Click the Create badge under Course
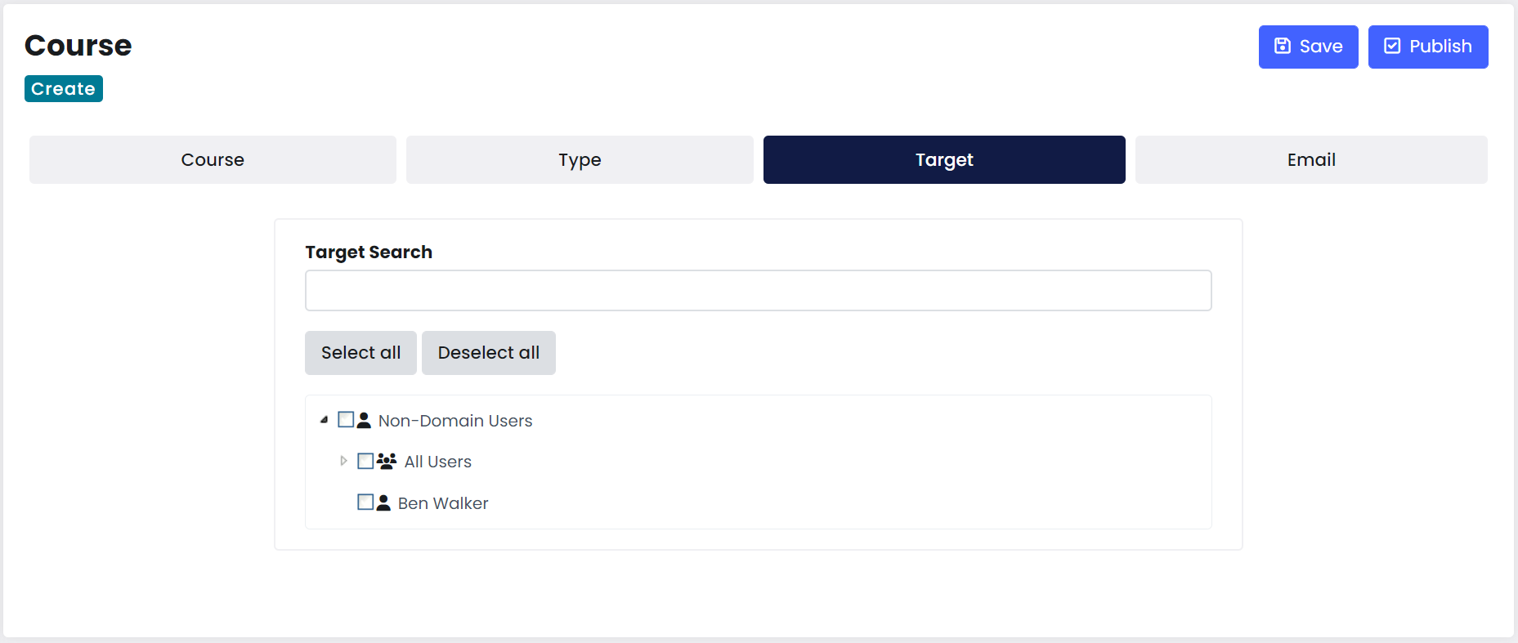 click(64, 88)
